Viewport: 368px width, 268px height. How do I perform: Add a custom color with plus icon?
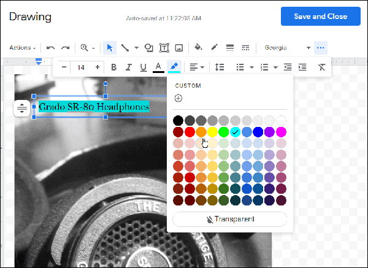pos(178,98)
